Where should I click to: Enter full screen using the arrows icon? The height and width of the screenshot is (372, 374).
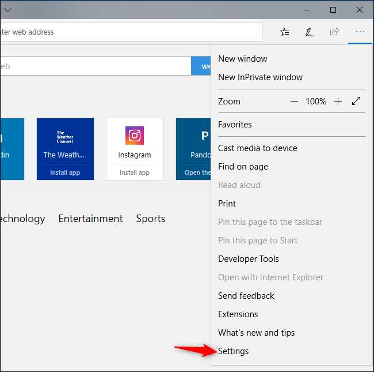356,102
